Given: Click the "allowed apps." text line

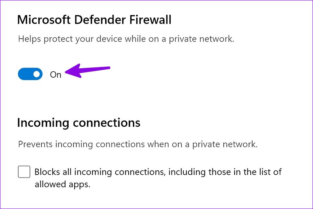Looking at the screenshot, I should click(x=62, y=184).
